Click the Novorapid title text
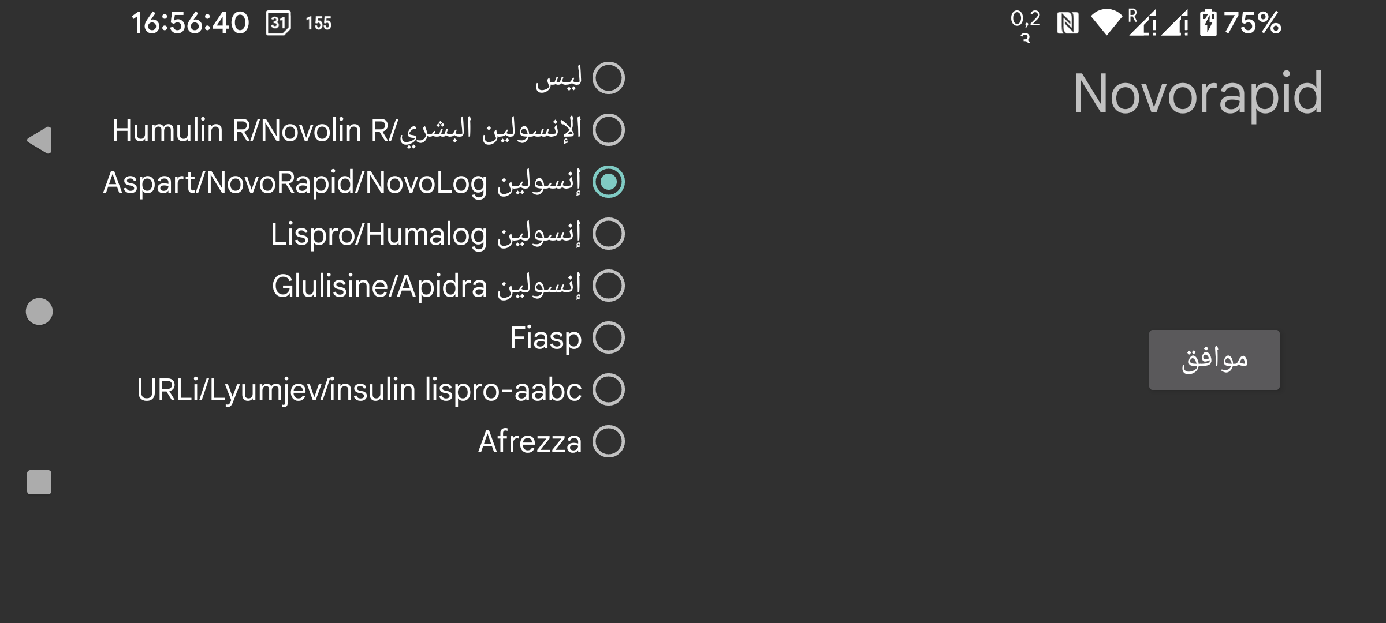The width and height of the screenshot is (1386, 623). pos(1198,94)
